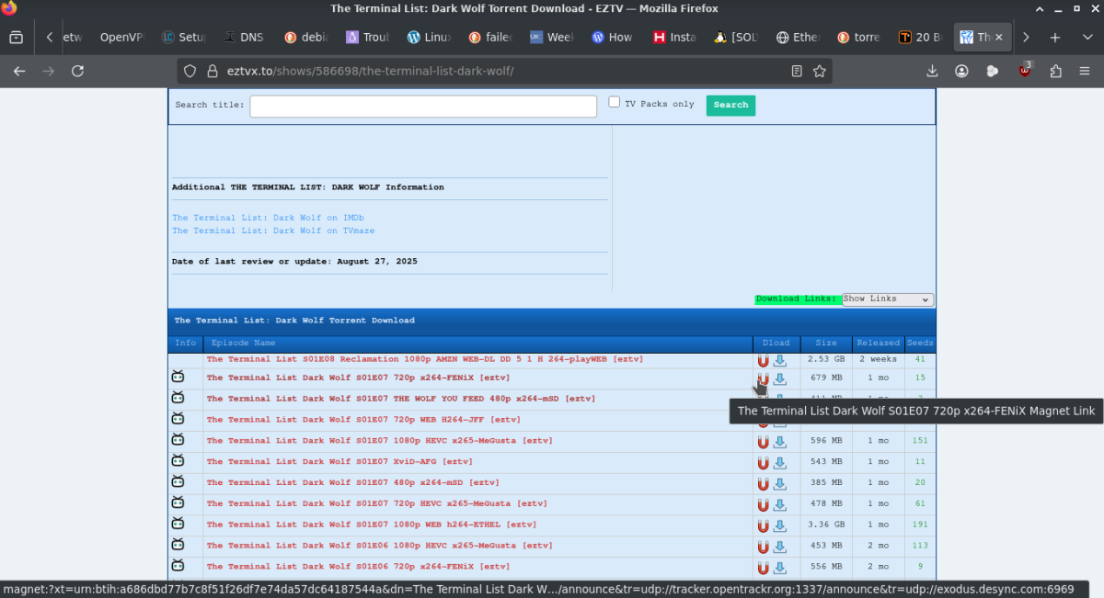The height and width of the screenshot is (598, 1104).
Task: Click inside the Search title input field
Action: 422,106
